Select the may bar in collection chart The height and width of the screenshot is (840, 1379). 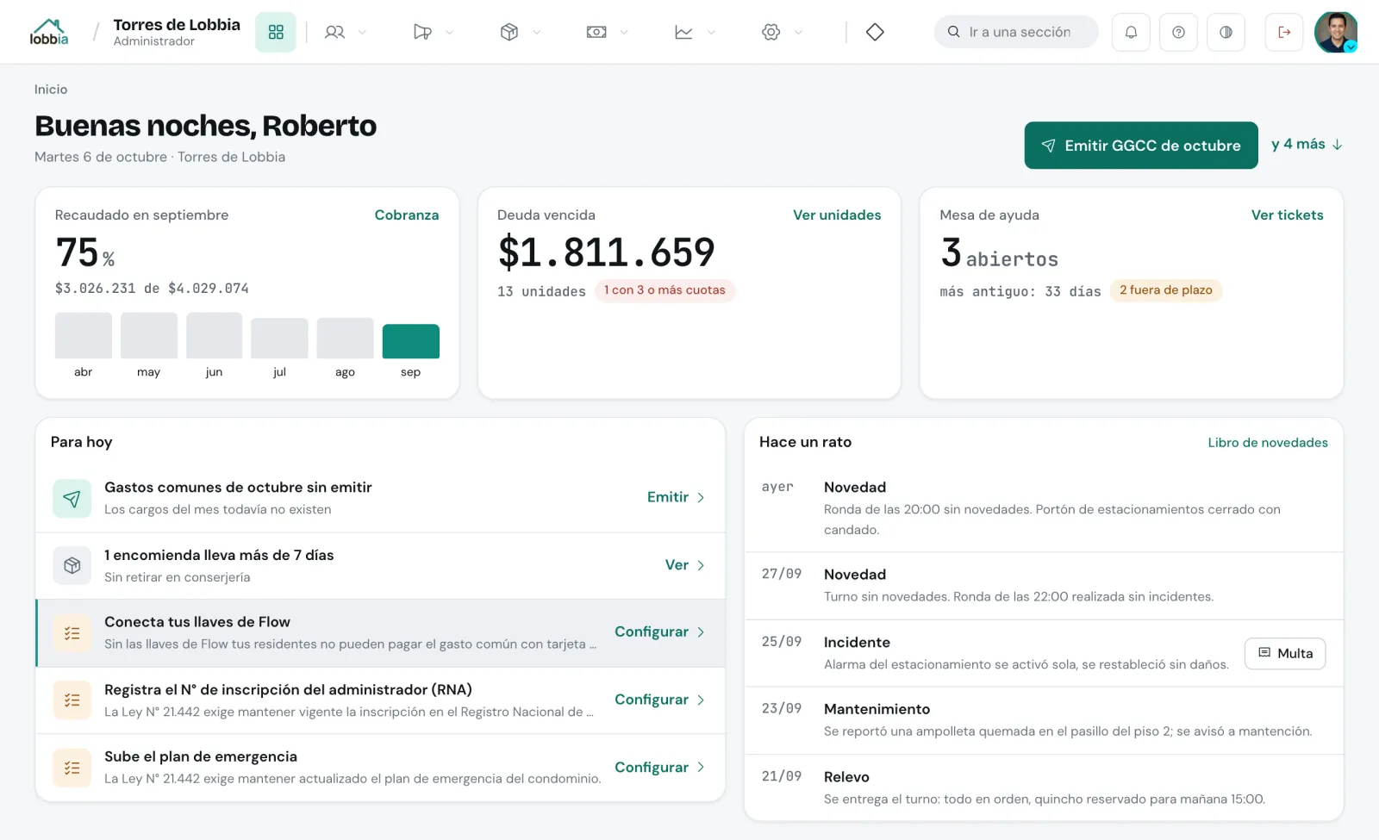click(148, 335)
